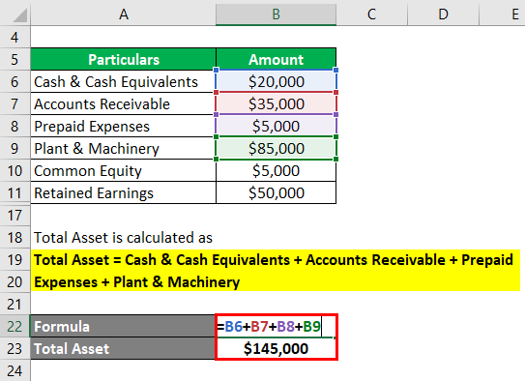This screenshot has height=381, width=525.
Task: Select the Plant & Machinery cell
Action: [x=123, y=148]
